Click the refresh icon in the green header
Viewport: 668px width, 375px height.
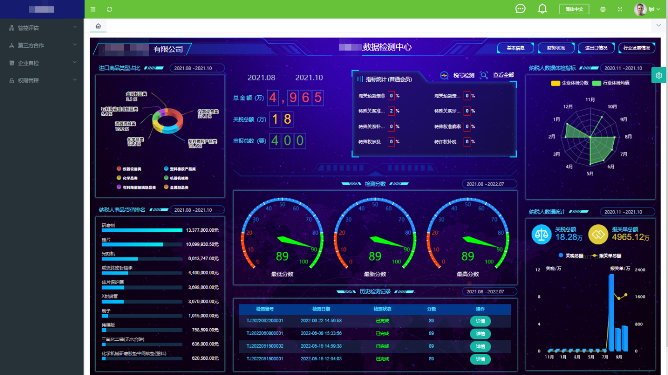(110, 9)
